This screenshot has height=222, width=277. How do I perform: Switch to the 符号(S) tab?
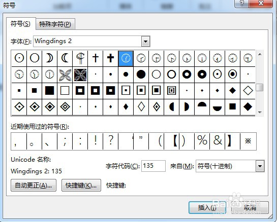[x=21, y=24]
